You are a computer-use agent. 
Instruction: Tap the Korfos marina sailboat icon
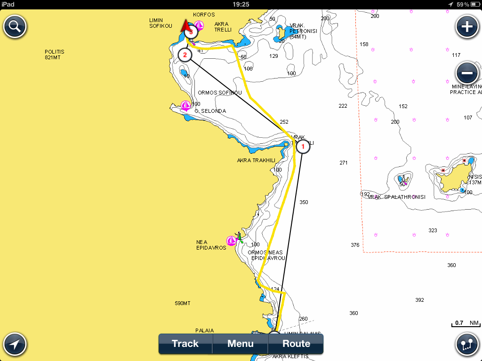pos(199,25)
